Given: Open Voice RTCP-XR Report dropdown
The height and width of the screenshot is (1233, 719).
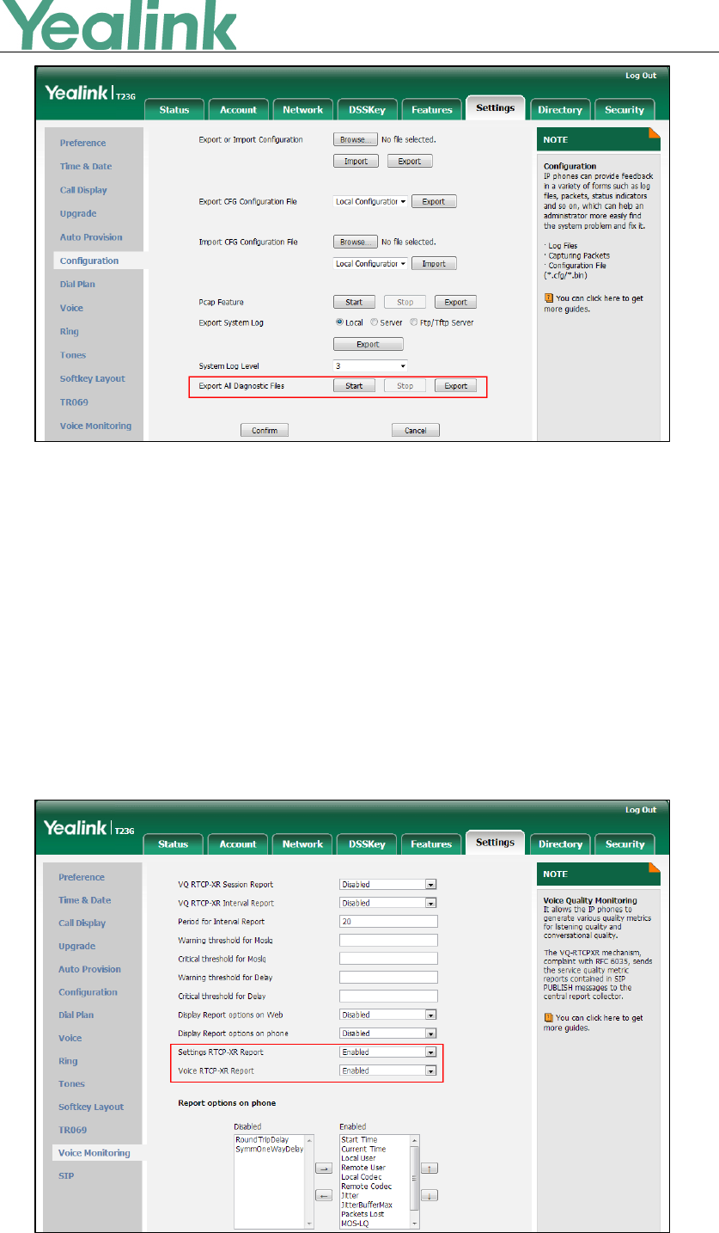Looking at the screenshot, I should pyautogui.click(x=388, y=1070).
